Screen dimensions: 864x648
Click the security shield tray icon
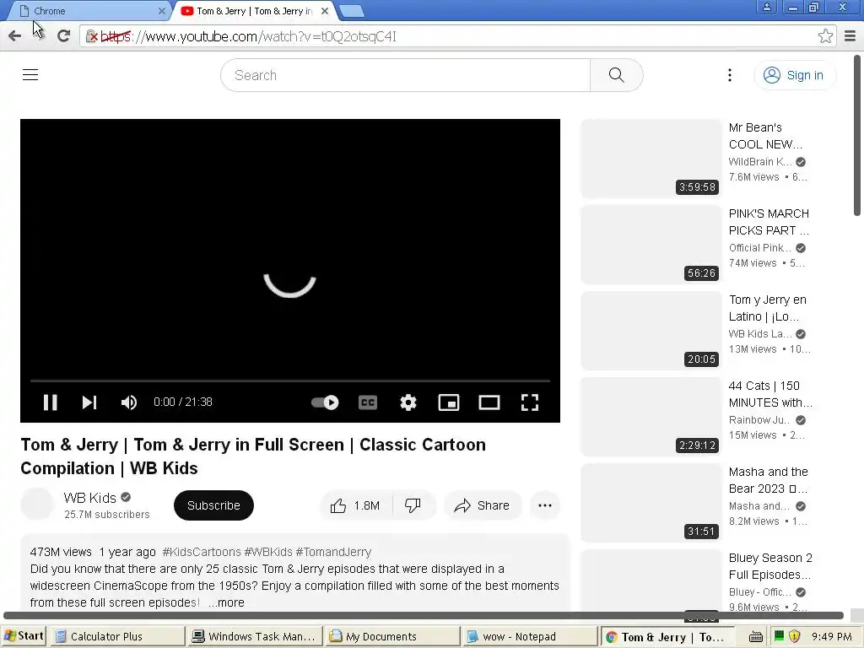(x=794, y=636)
